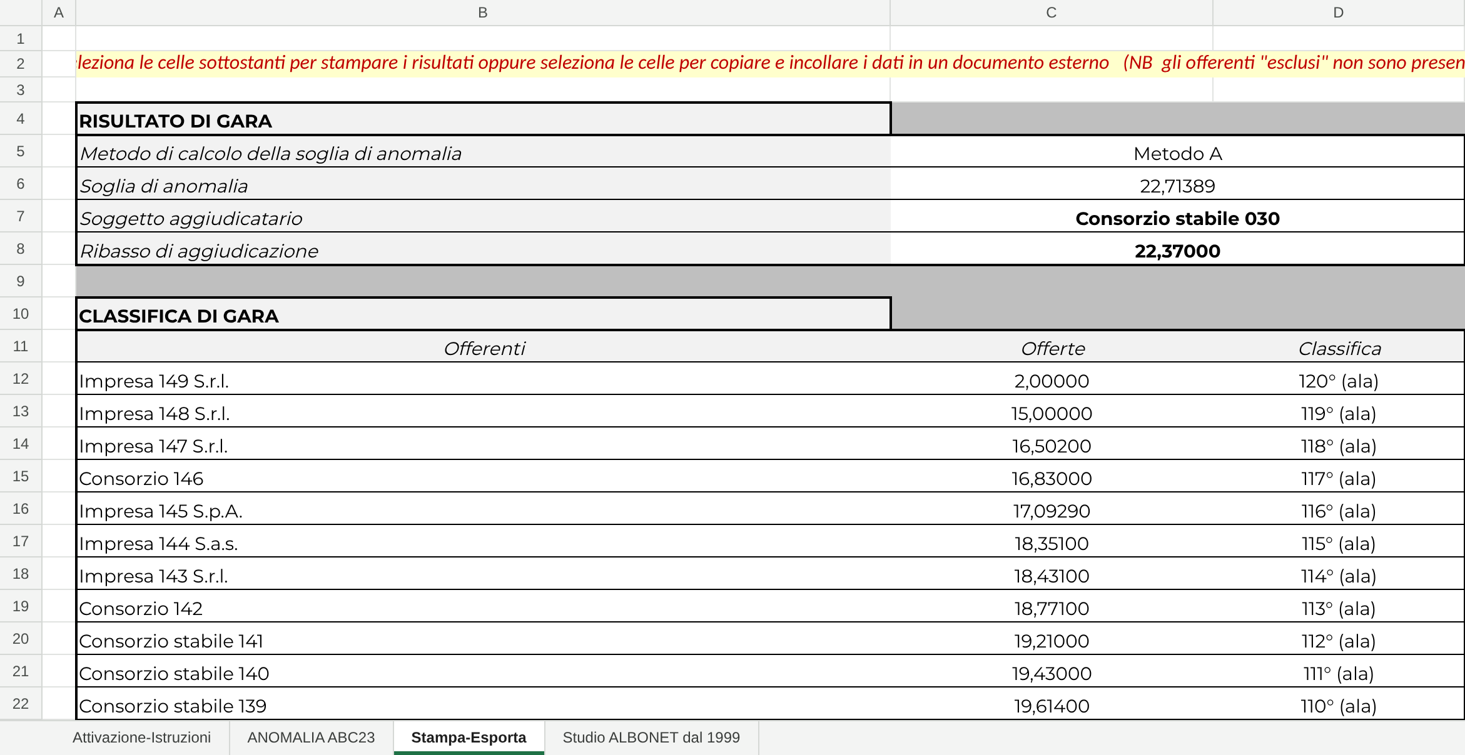Click the 'Offerte' column heading cell
The width and height of the screenshot is (1465, 755).
pos(1052,347)
